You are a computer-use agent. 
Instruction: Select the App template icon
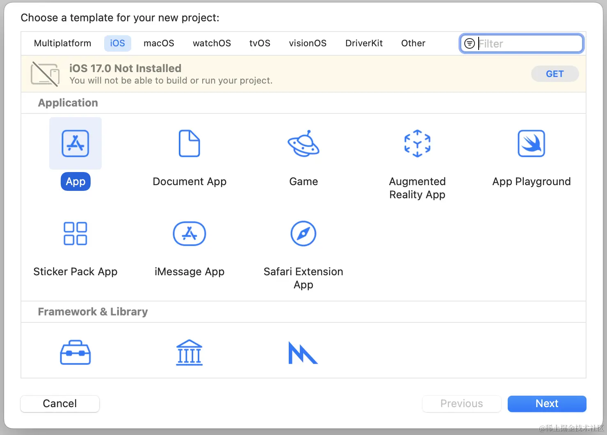[75, 143]
